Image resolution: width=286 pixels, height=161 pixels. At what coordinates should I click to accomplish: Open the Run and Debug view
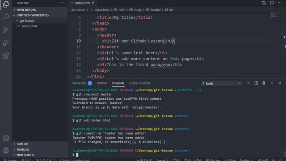(6, 42)
